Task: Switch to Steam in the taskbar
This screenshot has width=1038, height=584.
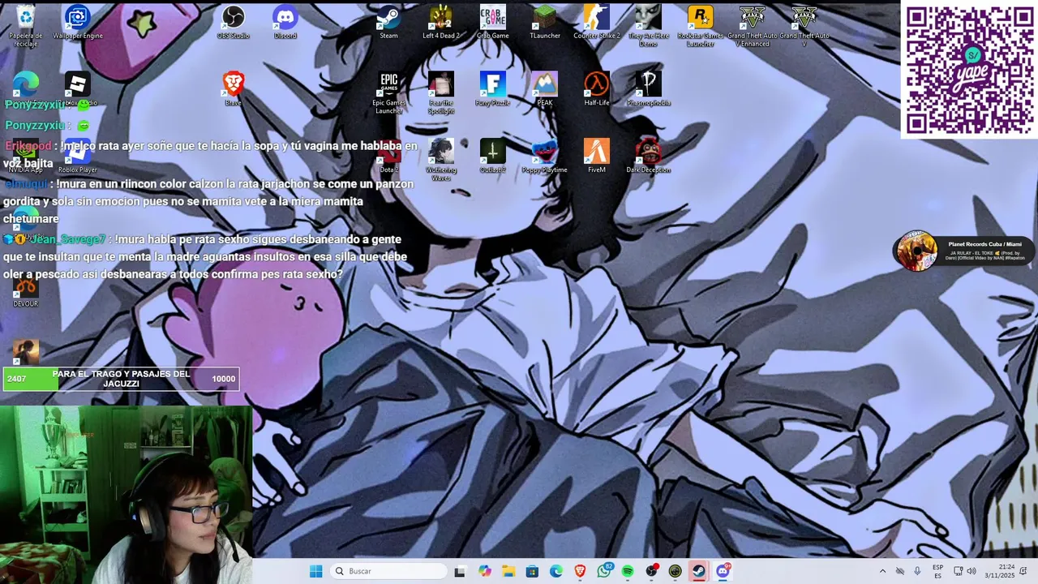Action: click(x=698, y=571)
